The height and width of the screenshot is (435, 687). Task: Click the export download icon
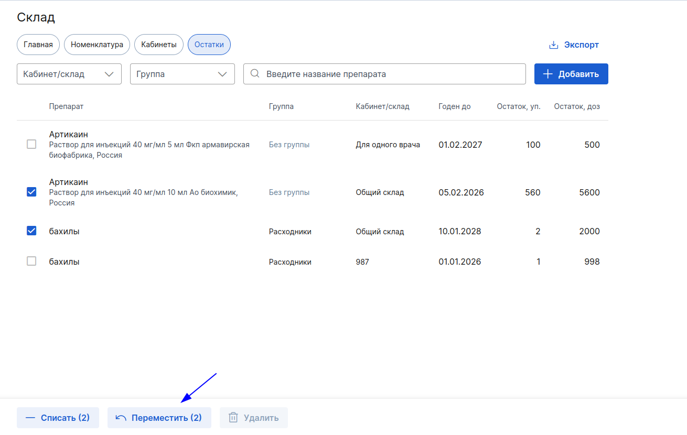click(x=553, y=45)
